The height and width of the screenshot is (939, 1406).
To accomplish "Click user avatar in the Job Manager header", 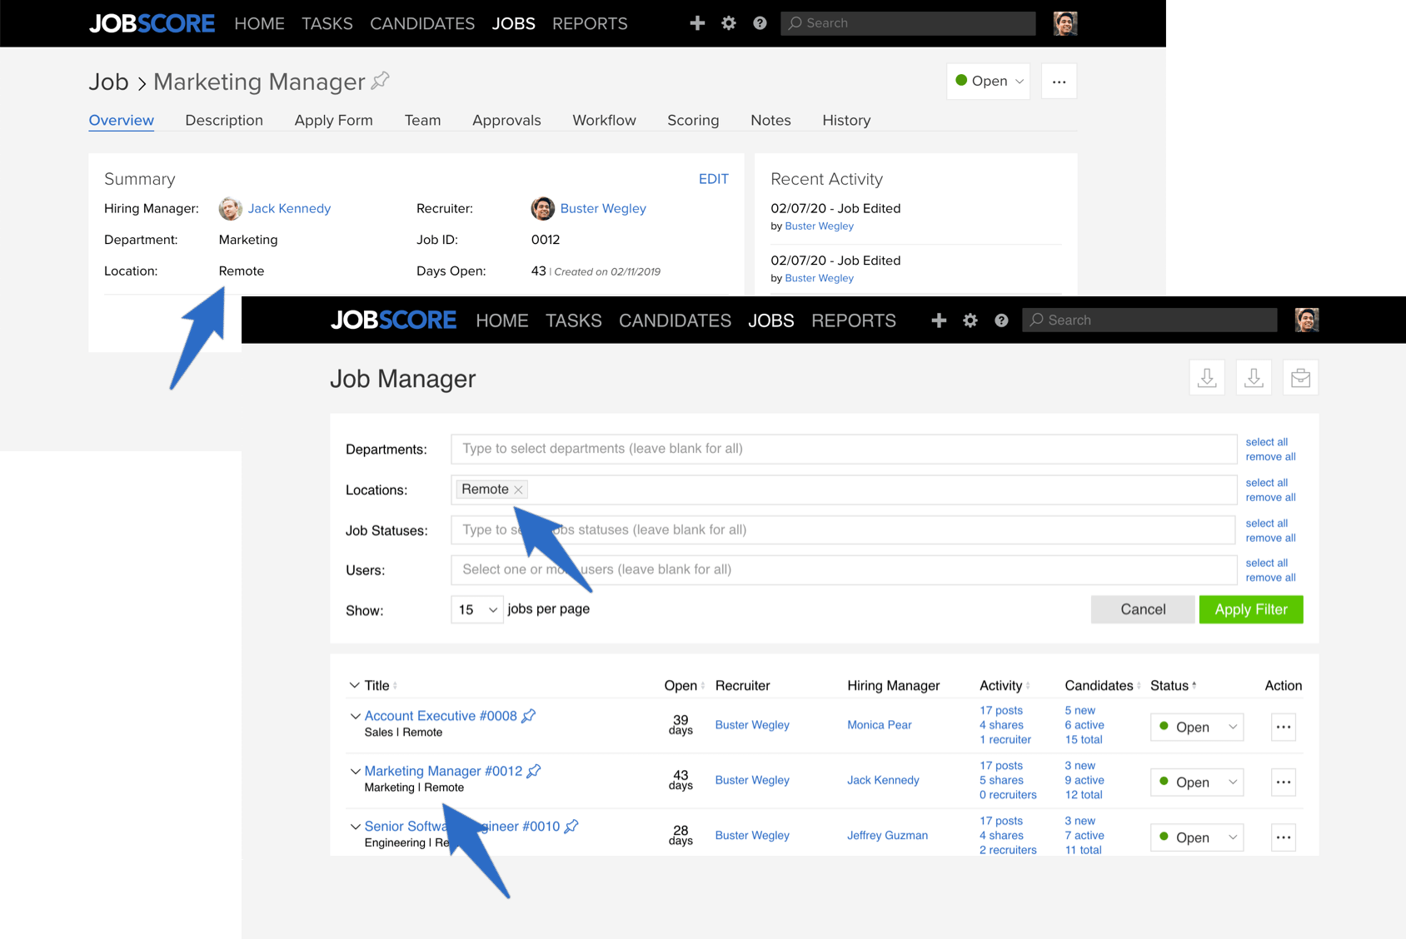I will [x=1307, y=320].
